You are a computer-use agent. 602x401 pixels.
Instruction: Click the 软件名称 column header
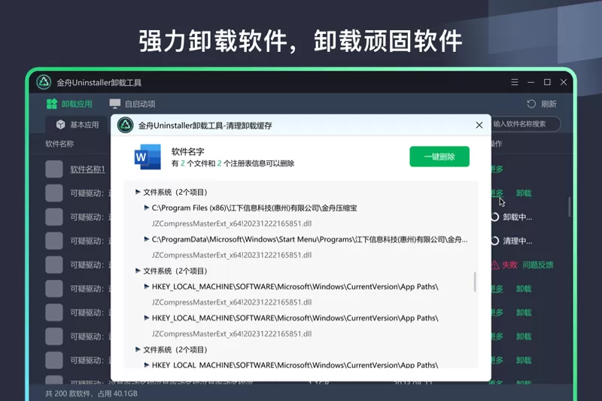tap(59, 144)
